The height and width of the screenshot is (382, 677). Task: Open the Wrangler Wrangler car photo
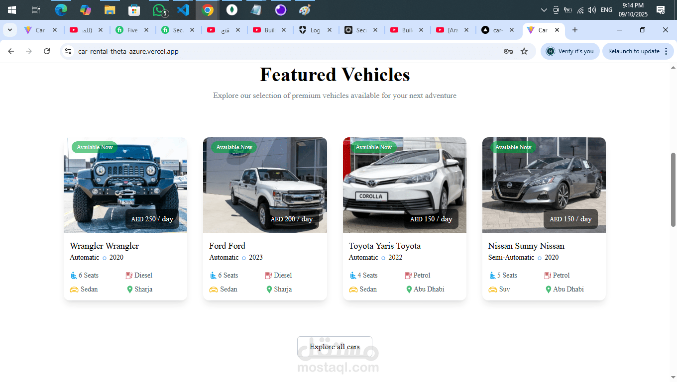tap(125, 185)
